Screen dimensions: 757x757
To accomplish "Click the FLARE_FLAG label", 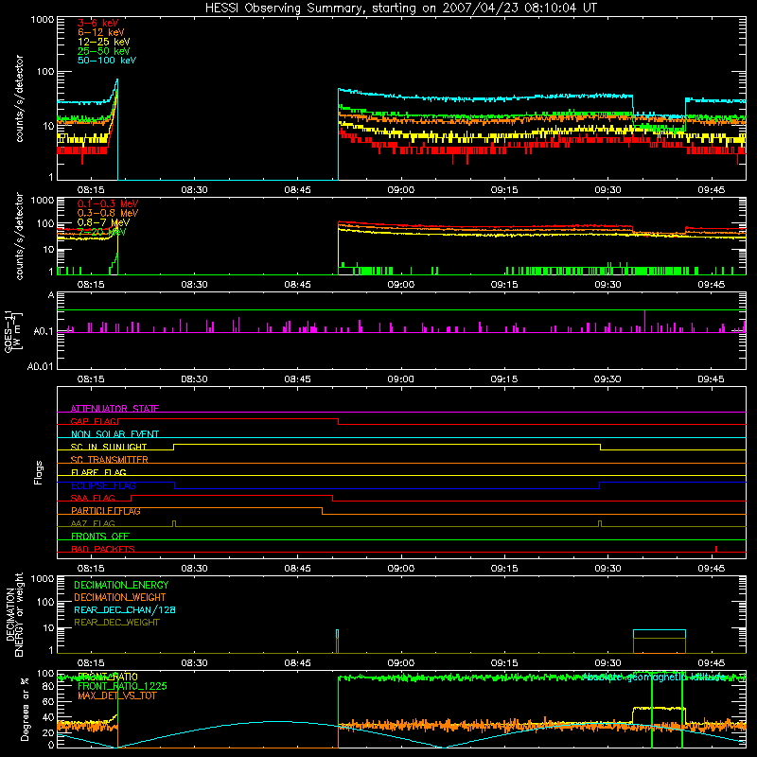I will coord(98,472).
